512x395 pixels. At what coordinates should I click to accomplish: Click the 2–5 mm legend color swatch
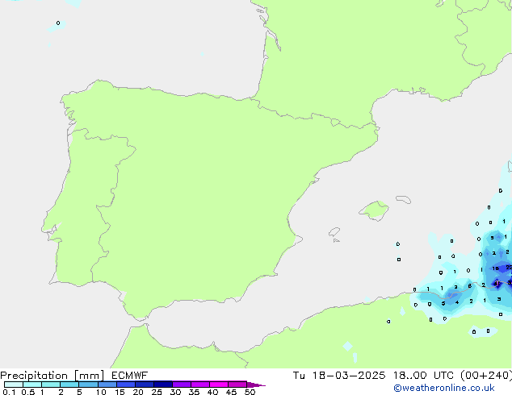(69, 385)
